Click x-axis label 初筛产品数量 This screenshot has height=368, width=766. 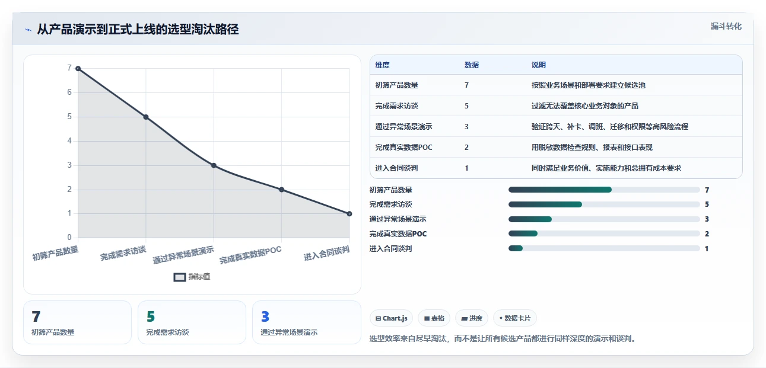pyautogui.click(x=55, y=254)
